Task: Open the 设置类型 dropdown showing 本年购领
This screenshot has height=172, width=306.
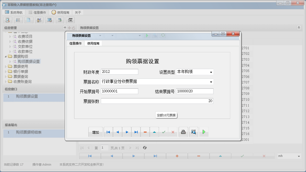Action: point(211,72)
